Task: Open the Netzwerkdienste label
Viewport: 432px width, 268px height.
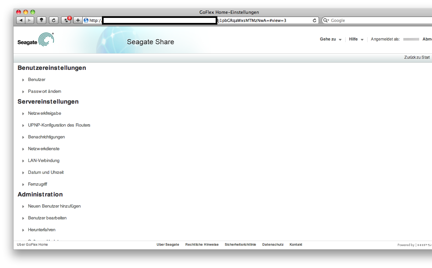Action: (44, 149)
